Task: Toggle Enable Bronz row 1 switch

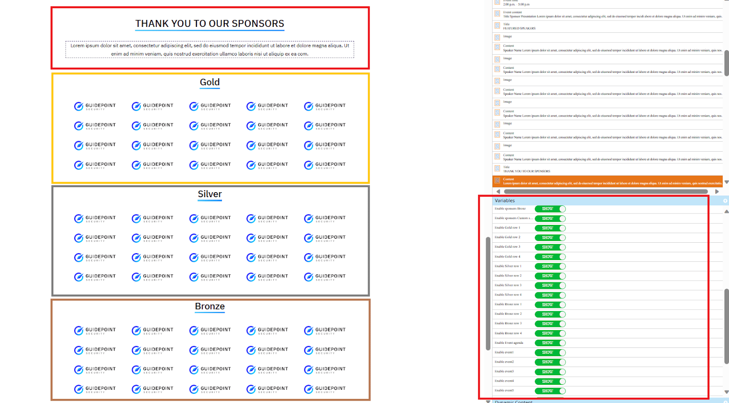Action: pos(550,305)
